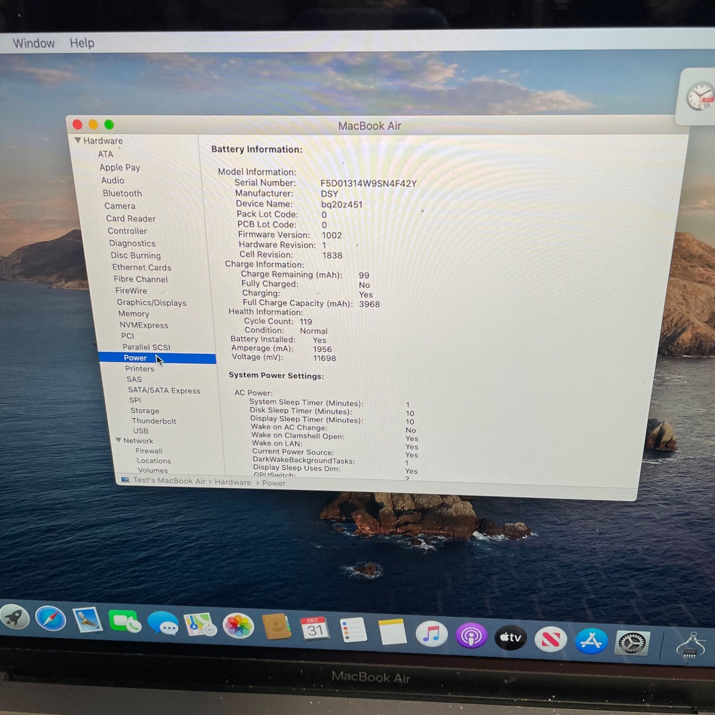Viewport: 715px width, 715px height.
Task: Select NVMExpress in the sidebar
Action: (x=143, y=325)
